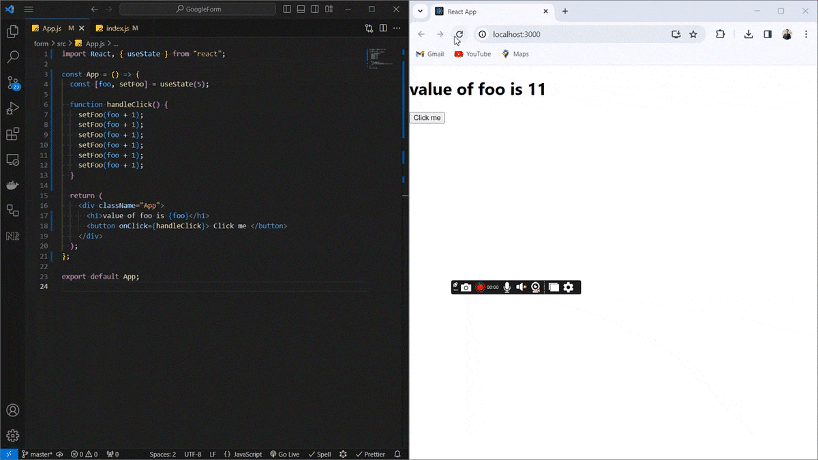Select the Run and Debug icon
Screen dimensions: 818x460
pos(14,108)
